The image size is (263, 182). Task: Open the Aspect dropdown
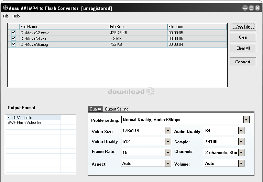[x=168, y=164]
